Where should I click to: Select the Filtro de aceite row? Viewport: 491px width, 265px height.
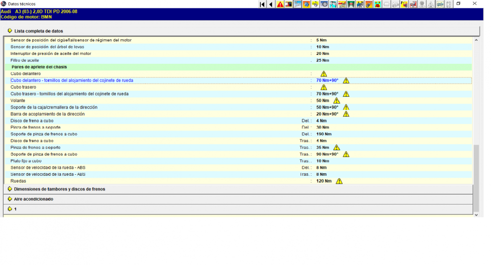click(x=238, y=60)
